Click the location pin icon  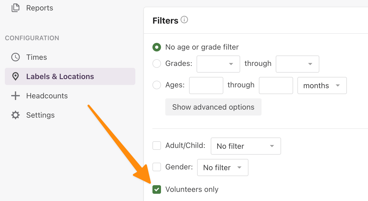pyautogui.click(x=16, y=77)
